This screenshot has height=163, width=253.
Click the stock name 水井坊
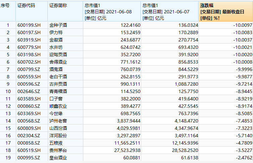[x=56, y=47]
